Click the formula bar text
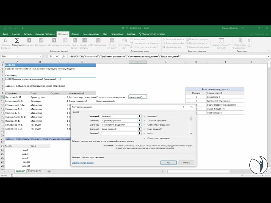The image size is (271, 203). click(x=125, y=56)
